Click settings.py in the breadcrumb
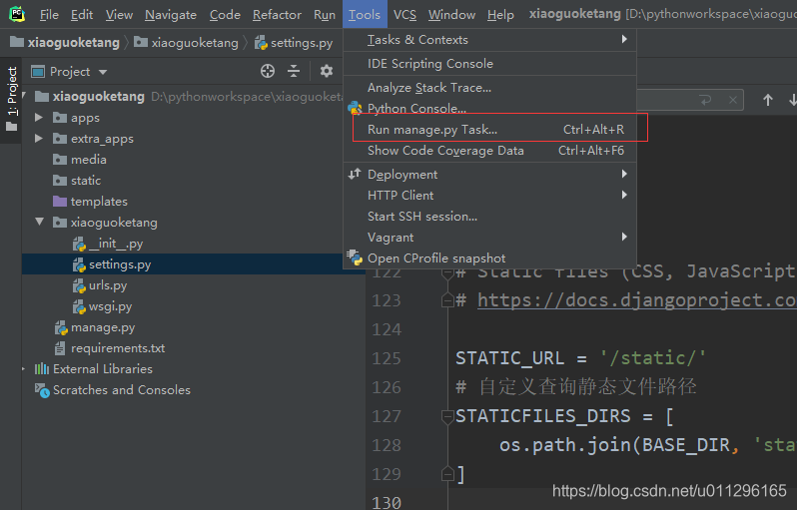This screenshot has width=797, height=510. click(302, 43)
